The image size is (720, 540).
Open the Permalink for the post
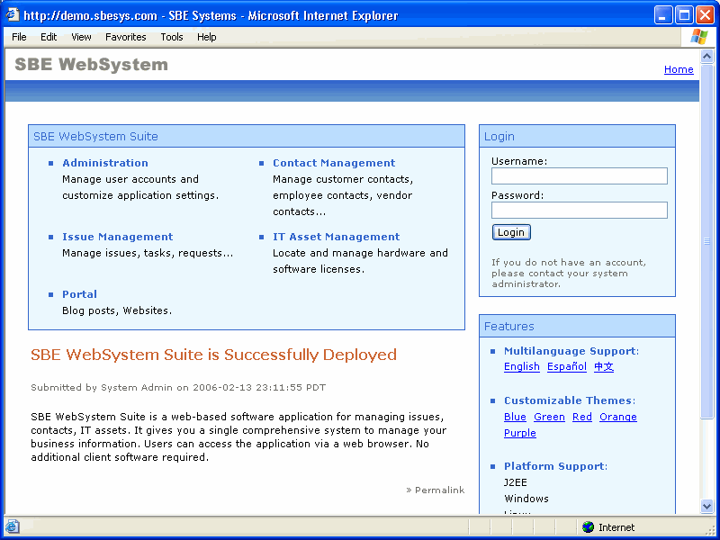pyautogui.click(x=439, y=490)
